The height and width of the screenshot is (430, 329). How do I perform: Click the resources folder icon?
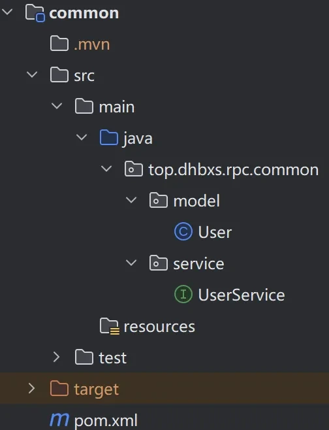110,326
